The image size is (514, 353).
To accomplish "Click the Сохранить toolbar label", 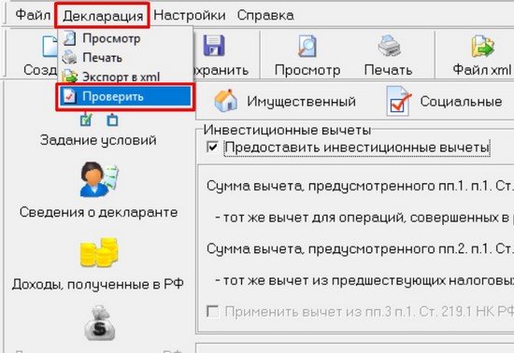I will (x=221, y=70).
